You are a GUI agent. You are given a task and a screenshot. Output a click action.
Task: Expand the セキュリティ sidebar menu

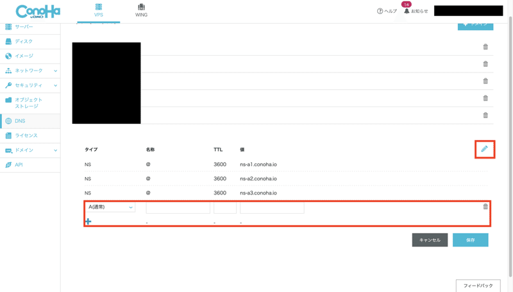pos(30,85)
